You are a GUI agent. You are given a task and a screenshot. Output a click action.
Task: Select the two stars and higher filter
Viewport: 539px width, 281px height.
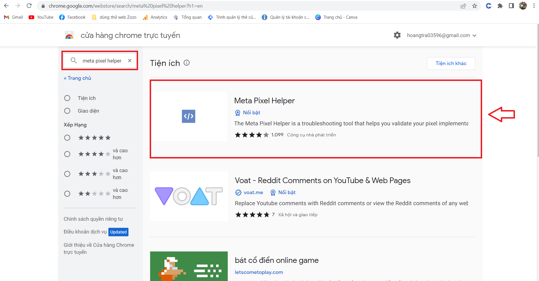click(67, 194)
